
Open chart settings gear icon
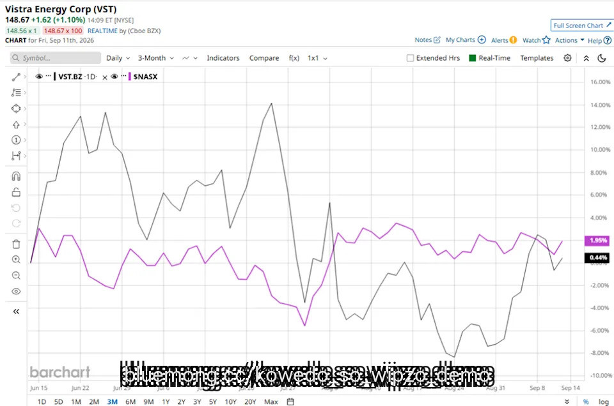[x=567, y=58]
